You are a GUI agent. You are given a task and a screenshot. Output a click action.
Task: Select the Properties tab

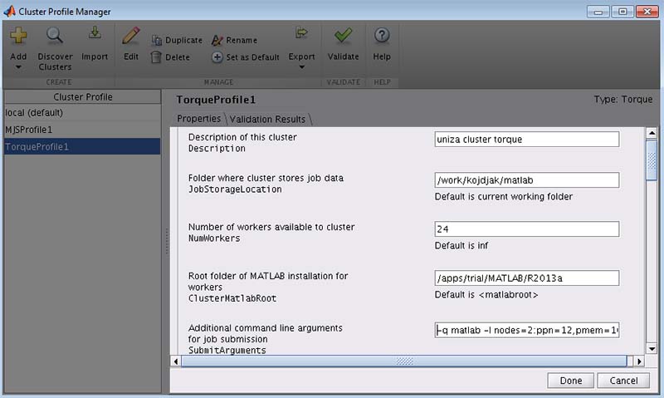(199, 119)
